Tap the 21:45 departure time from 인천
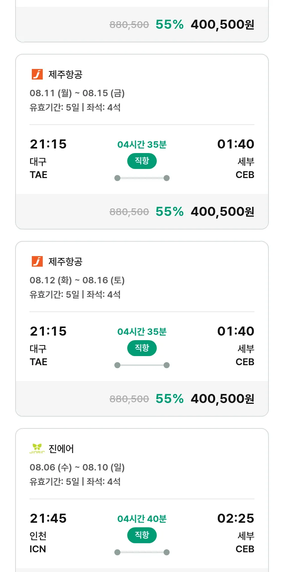This screenshot has height=572, width=284. pos(48,518)
